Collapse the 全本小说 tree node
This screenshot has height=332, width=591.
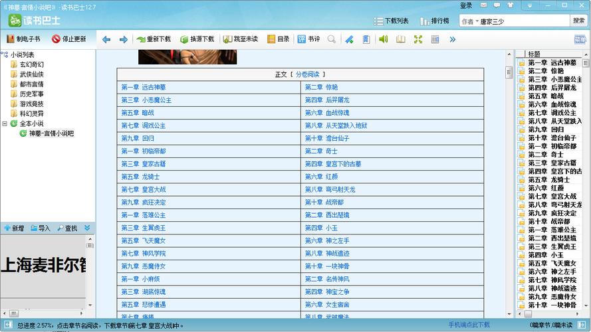pyautogui.click(x=5, y=124)
